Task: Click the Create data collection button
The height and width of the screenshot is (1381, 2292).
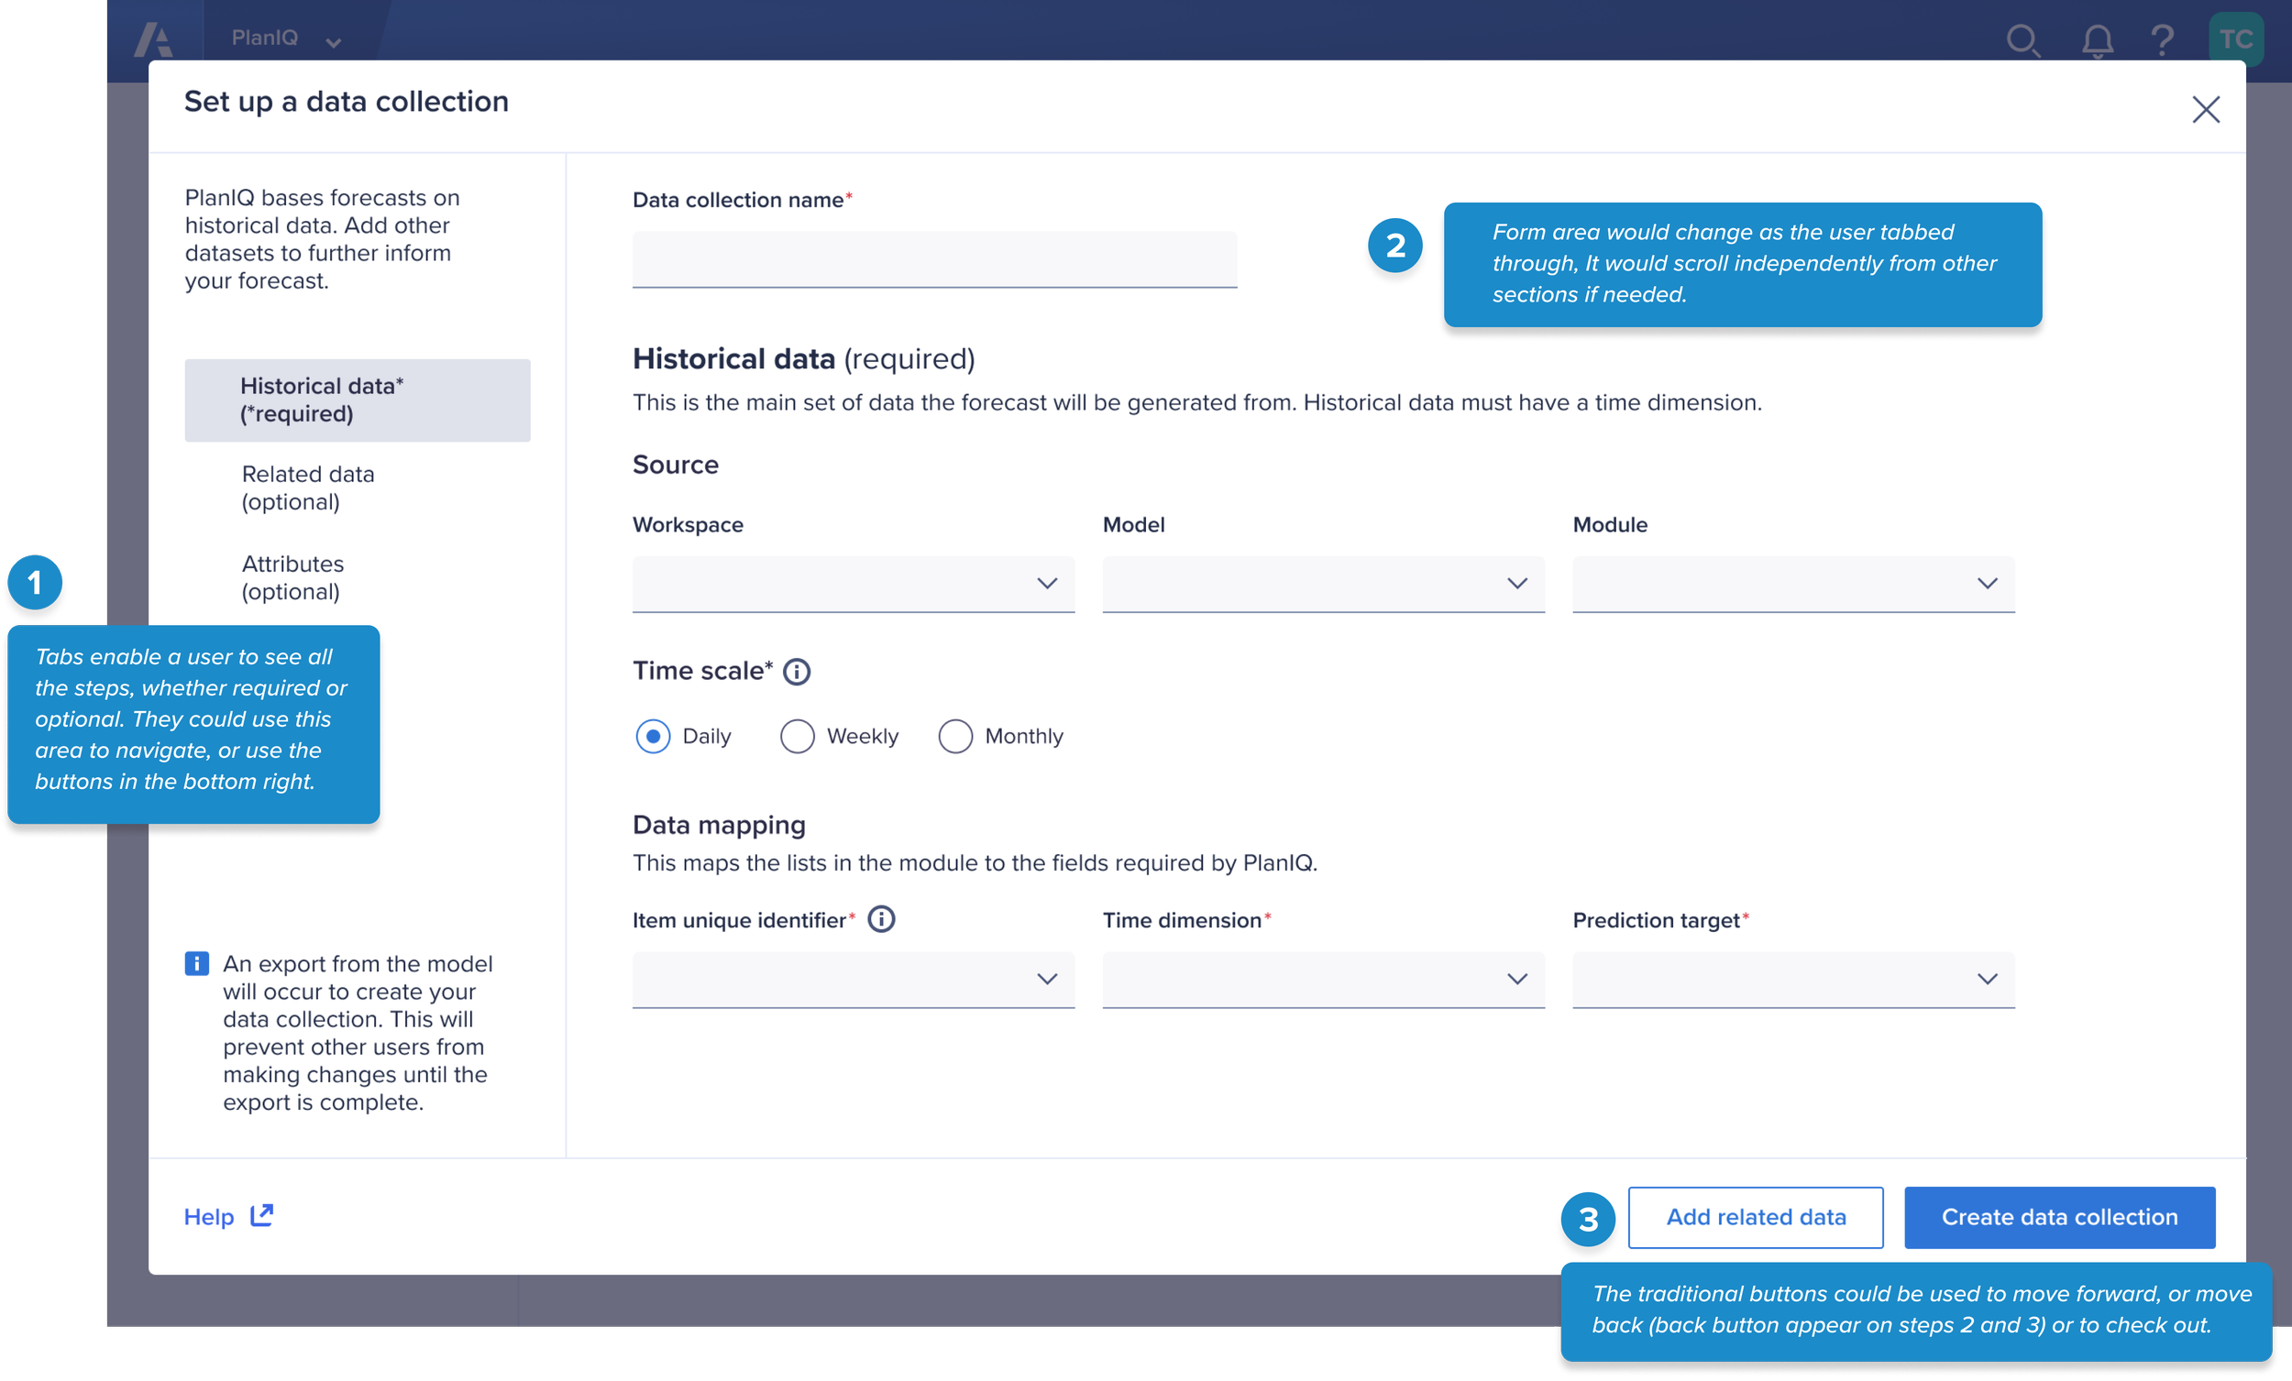Action: pos(2058,1217)
